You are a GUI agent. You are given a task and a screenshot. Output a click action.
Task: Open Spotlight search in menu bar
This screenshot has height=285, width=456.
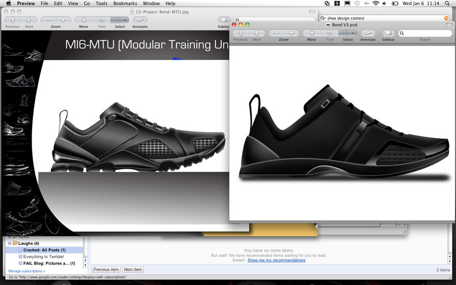pos(447,3)
